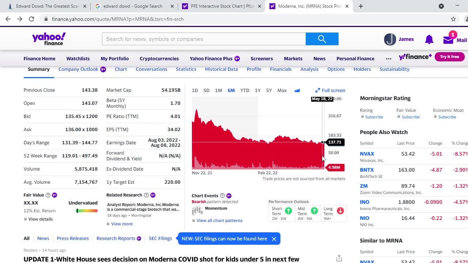Image resolution: width=468 pixels, height=263 pixels.
Task: Select the 6M chart range
Action: (231, 90)
